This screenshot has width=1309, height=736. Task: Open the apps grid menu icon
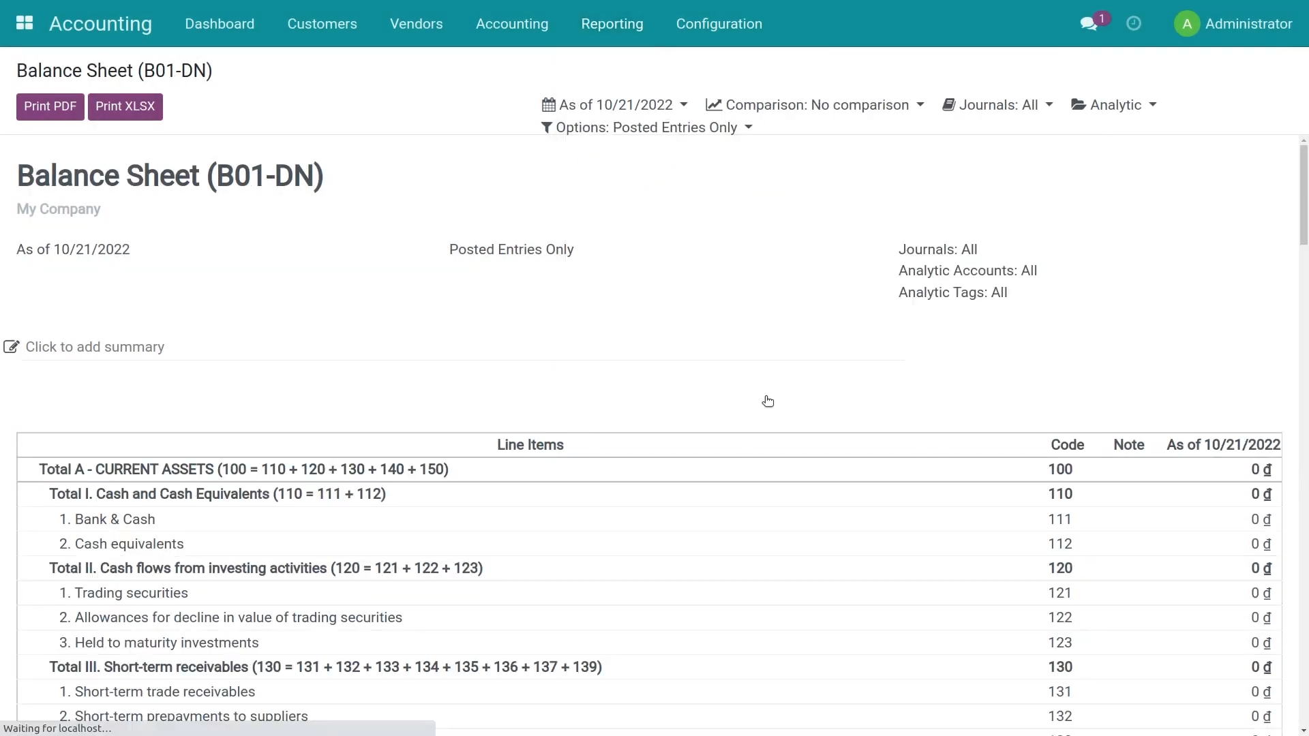click(25, 23)
